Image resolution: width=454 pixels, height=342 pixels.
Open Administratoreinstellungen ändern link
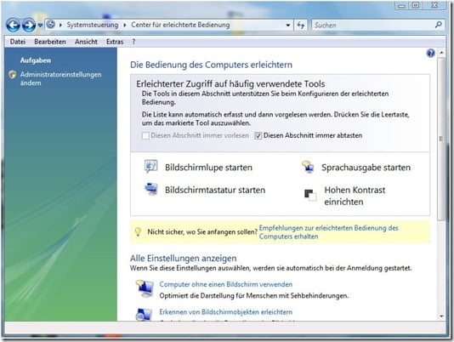(x=61, y=78)
